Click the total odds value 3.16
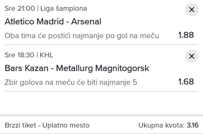 pos(193,125)
